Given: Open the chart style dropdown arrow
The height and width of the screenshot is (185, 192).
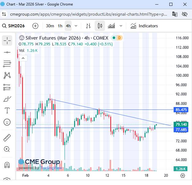Looking at the screenshot, I should 121,26.
